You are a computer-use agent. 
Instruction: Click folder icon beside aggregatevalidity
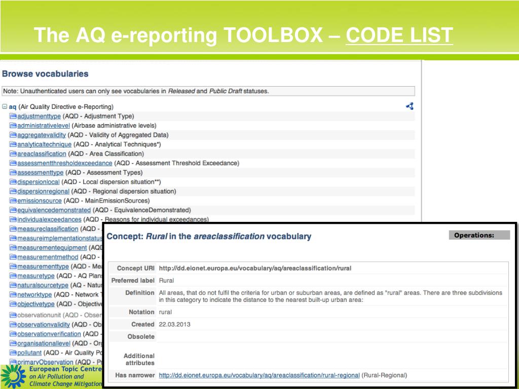point(13,135)
